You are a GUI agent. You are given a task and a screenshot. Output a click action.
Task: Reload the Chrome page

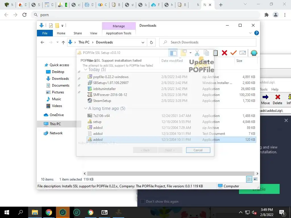pyautogui.click(x=24, y=15)
